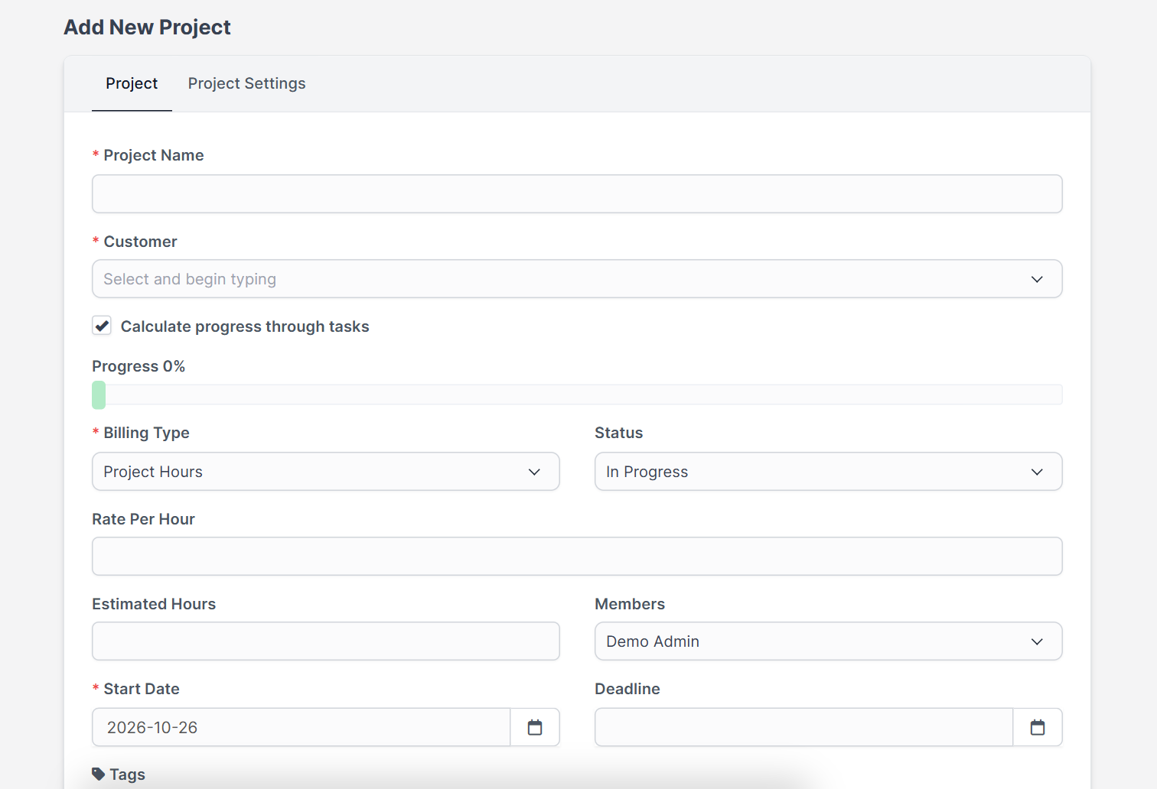Focus the Rate Per Hour input field

577,557
